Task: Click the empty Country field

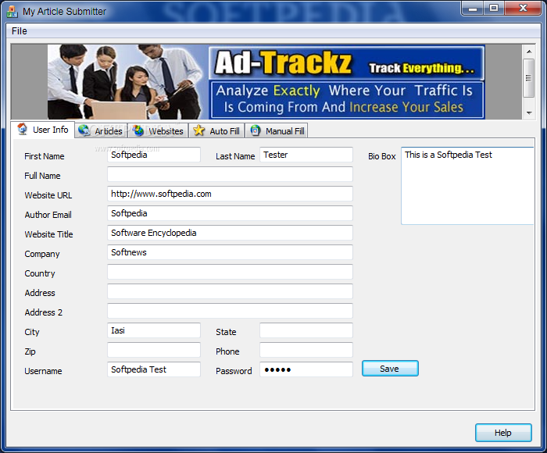Action: tap(230, 272)
